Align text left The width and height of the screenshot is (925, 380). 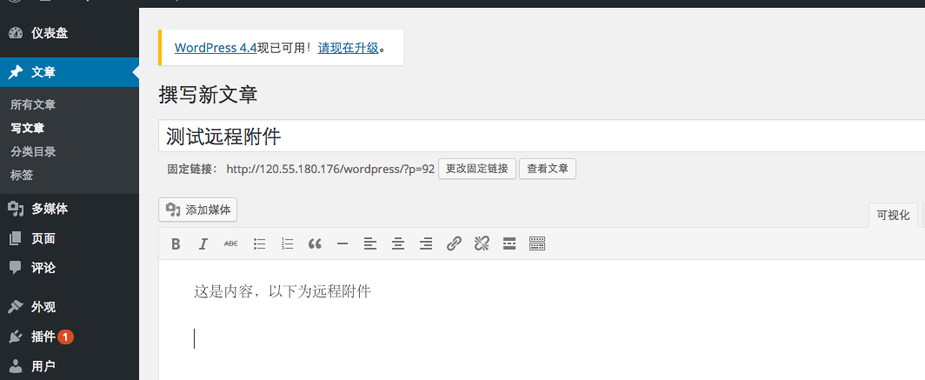coord(369,243)
